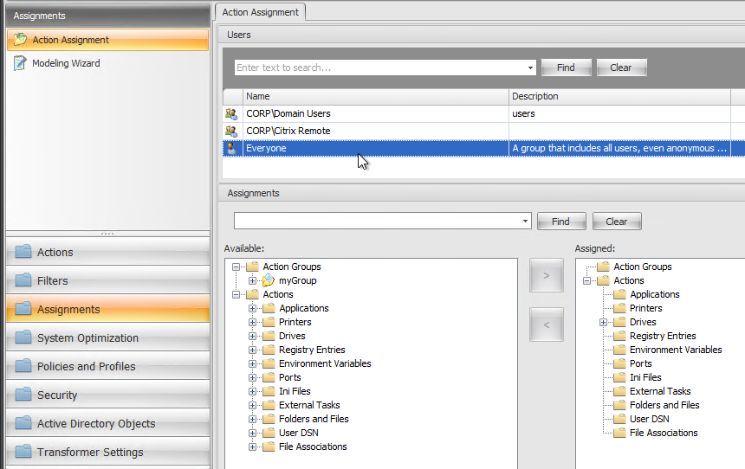Click the myGroup action group icon
Viewport: 745px width, 469px height.
[269, 280]
